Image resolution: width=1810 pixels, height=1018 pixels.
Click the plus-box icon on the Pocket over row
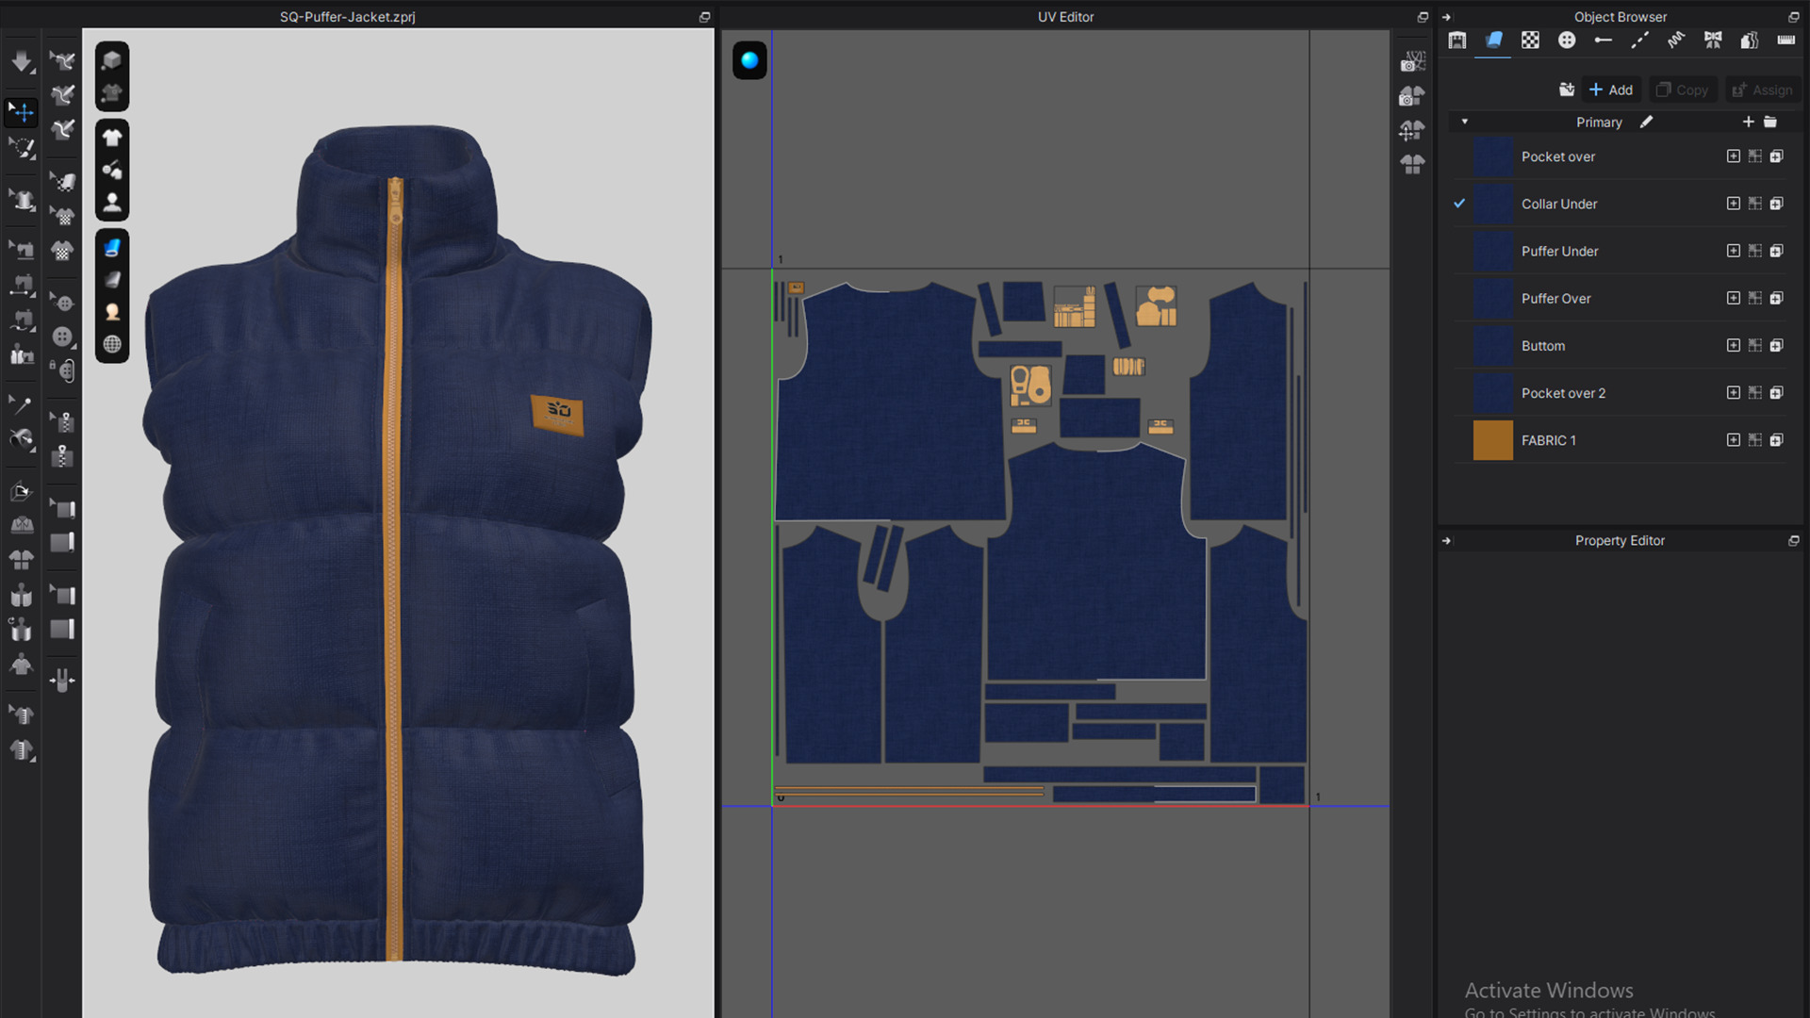(x=1733, y=156)
